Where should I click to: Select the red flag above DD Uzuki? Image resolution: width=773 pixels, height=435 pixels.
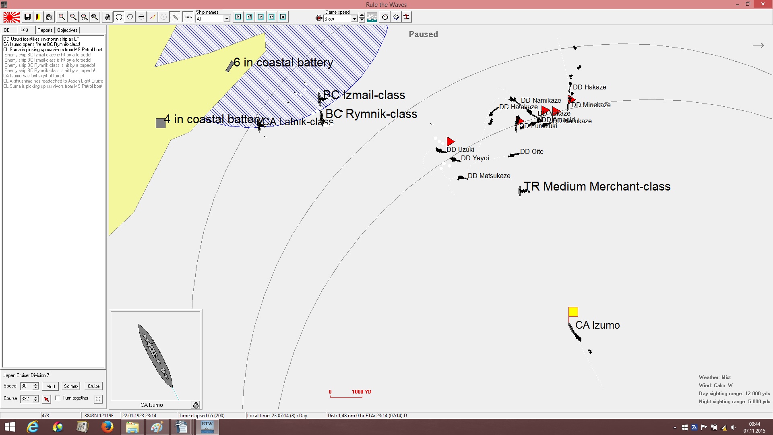(451, 141)
